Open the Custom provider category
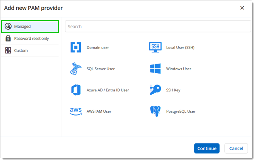The height and width of the screenshot is (162, 256). coord(21,51)
